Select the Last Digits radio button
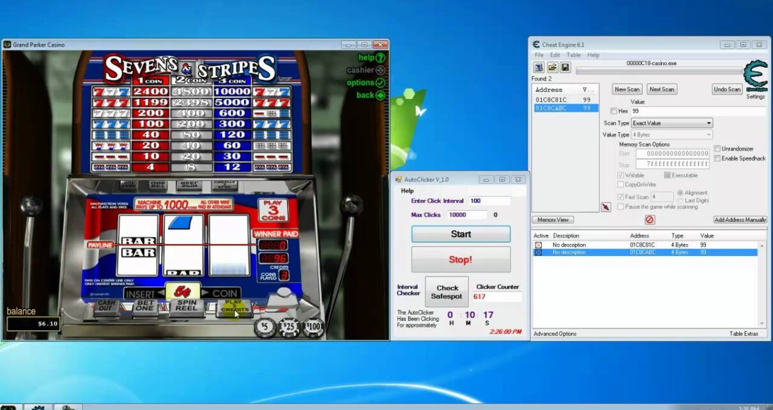Viewport: 773px width, 410px height. (680, 201)
